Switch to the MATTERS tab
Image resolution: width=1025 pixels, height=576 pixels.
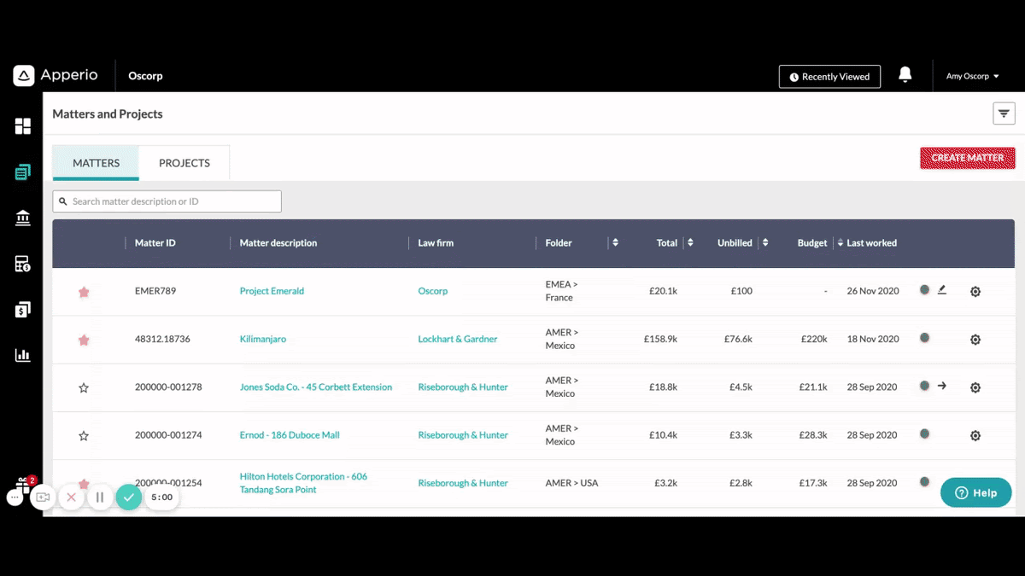coord(96,163)
